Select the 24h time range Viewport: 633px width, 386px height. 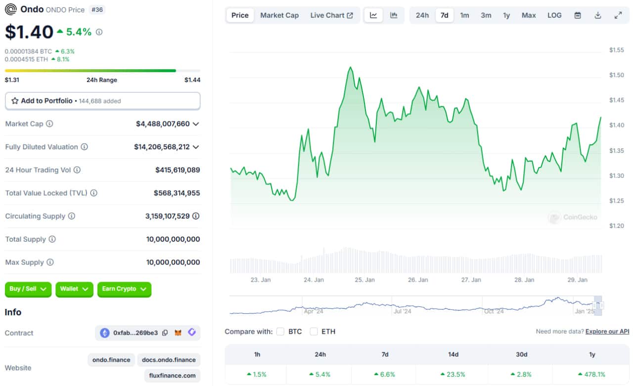coord(422,15)
